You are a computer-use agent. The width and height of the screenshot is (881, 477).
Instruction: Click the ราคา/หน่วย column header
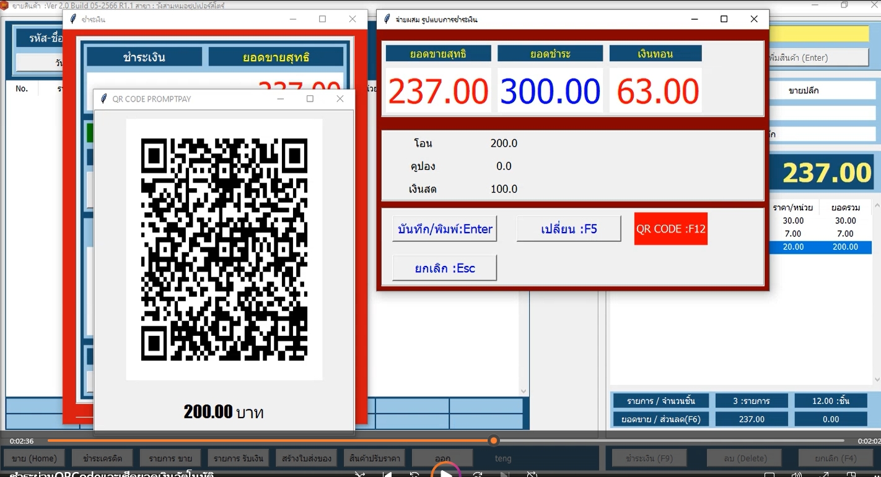(x=793, y=208)
